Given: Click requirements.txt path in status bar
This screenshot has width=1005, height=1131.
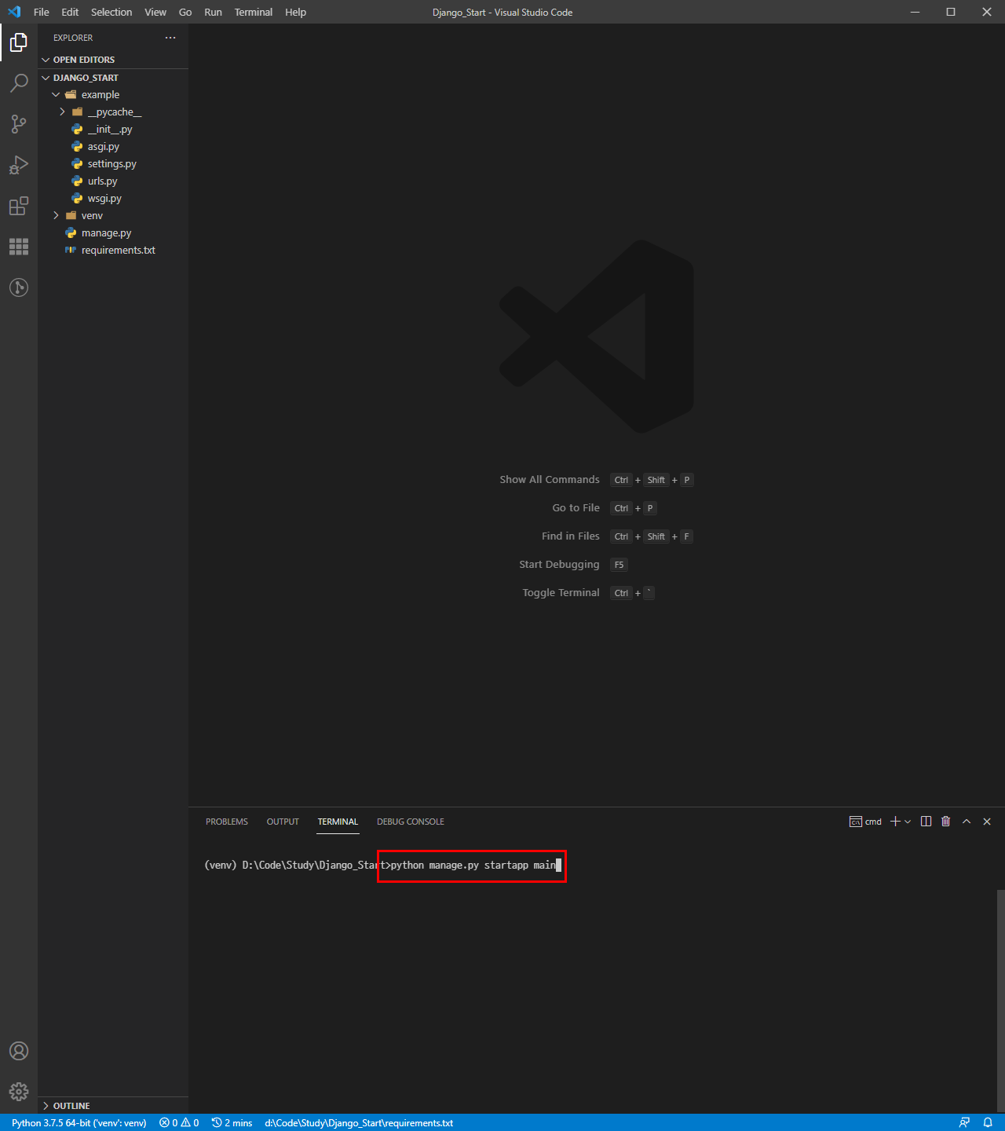Looking at the screenshot, I should (359, 1122).
